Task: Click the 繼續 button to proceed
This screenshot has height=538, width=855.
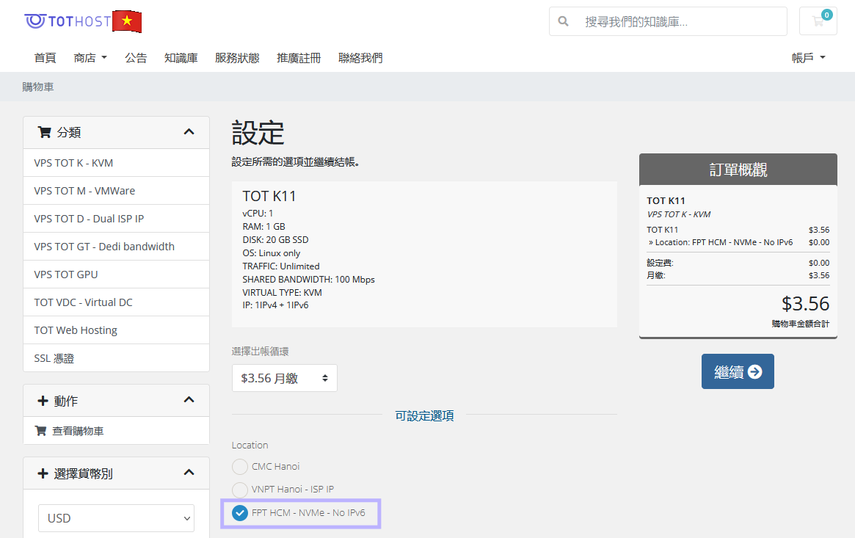Action: (x=737, y=371)
